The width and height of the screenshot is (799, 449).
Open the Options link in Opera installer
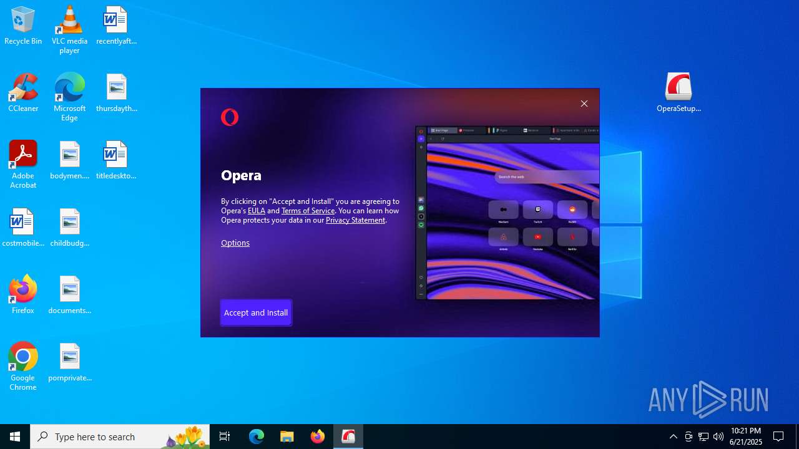click(x=235, y=243)
